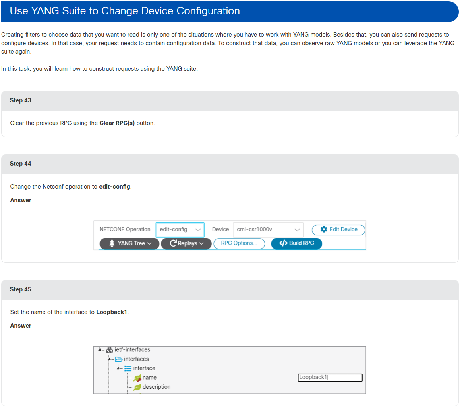Click the description leaf icon
460x407 pixels.
point(137,388)
